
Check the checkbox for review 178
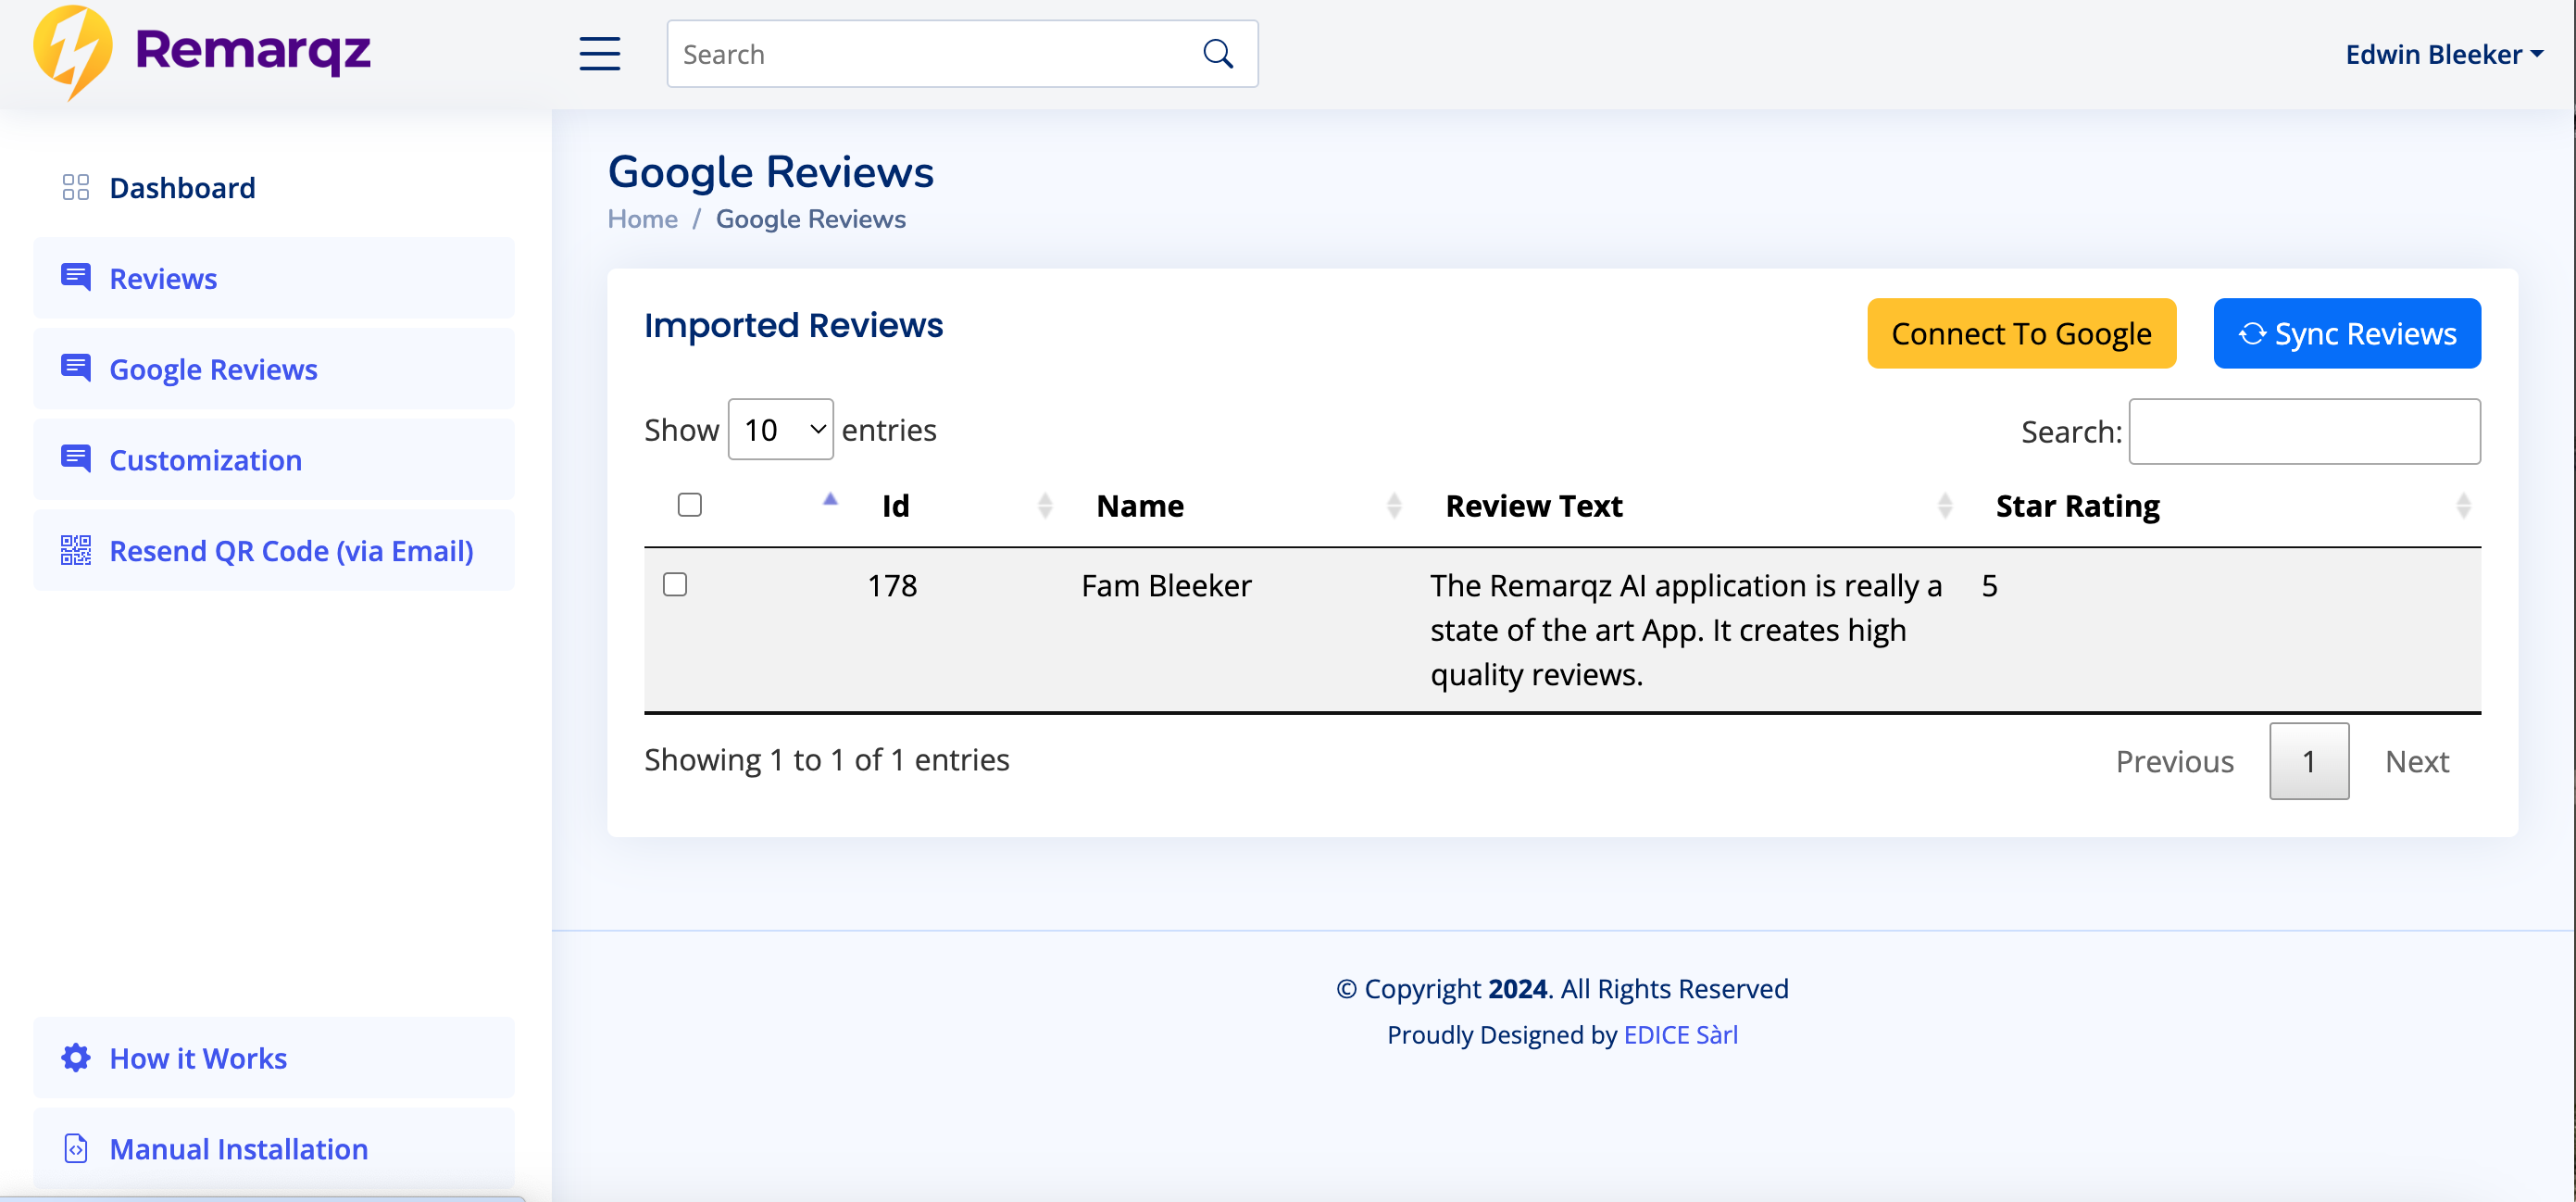675,585
